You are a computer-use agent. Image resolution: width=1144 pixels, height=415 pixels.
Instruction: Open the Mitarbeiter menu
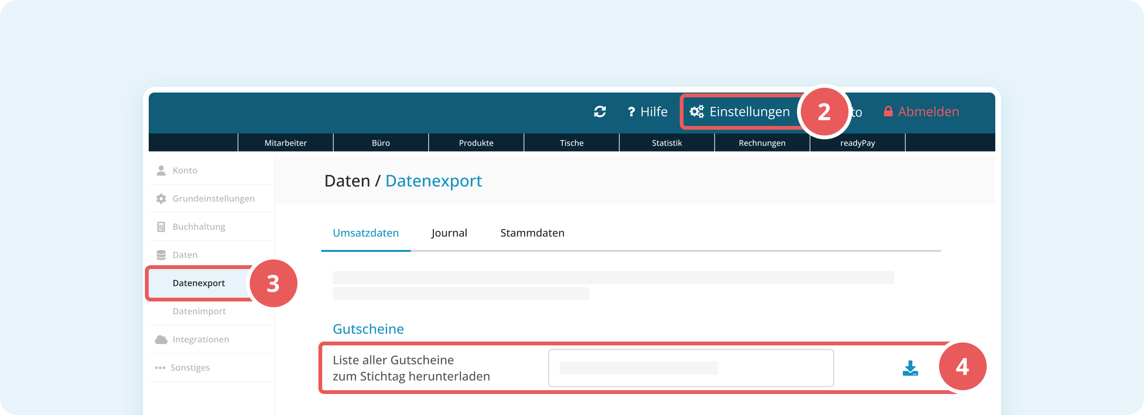(x=286, y=143)
